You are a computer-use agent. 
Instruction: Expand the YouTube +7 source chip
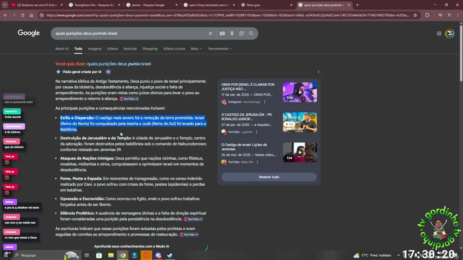coord(193,219)
